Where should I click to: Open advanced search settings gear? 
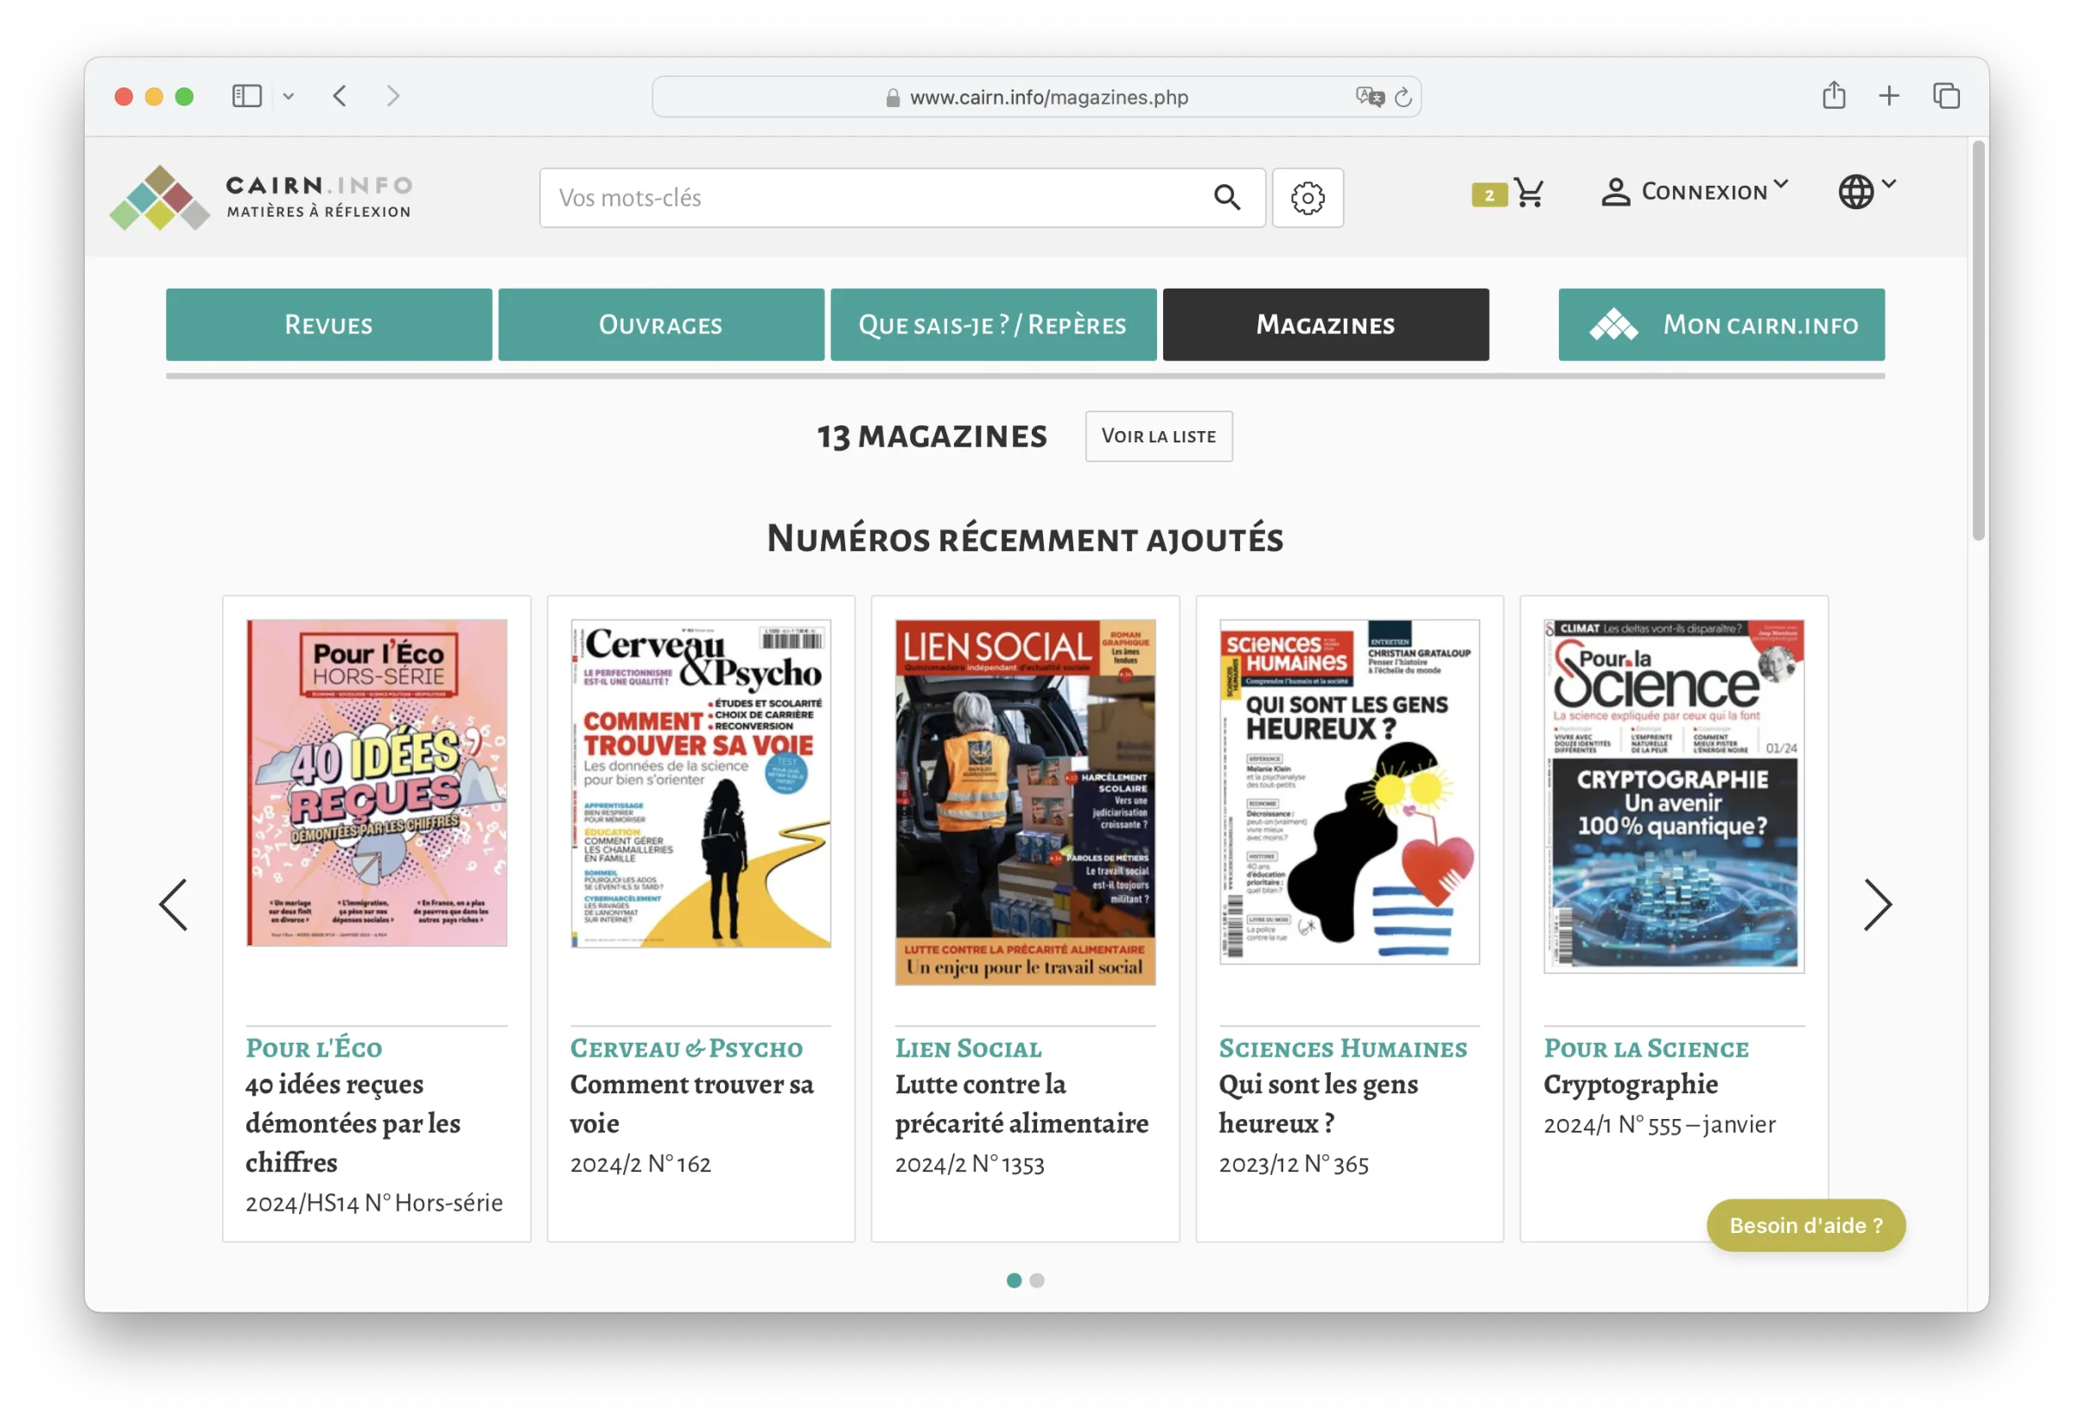point(1307,198)
